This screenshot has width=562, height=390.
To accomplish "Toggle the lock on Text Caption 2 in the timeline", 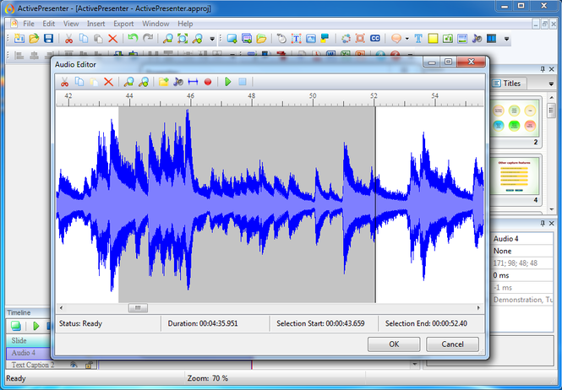I will [89, 365].
